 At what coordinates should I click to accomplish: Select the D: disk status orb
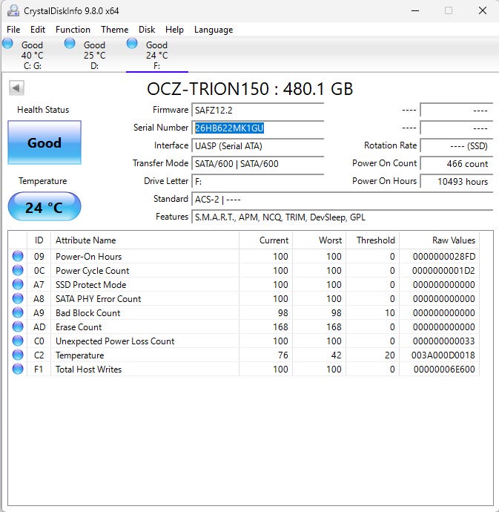click(x=70, y=44)
